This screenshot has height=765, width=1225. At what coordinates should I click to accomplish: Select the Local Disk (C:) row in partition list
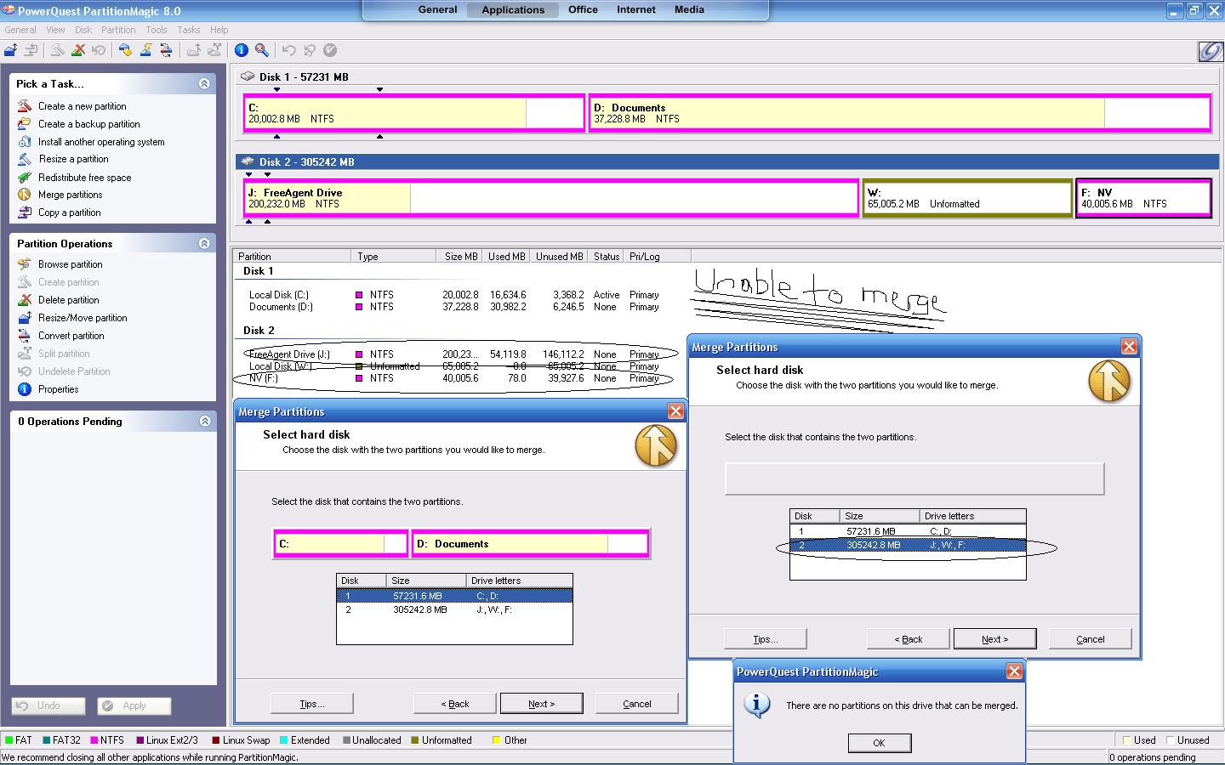click(x=454, y=295)
